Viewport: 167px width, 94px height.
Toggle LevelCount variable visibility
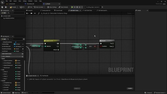pos(23,51)
